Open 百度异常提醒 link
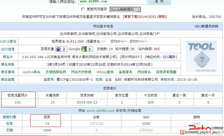Screen dimensions: 224x136 point(166,72)
